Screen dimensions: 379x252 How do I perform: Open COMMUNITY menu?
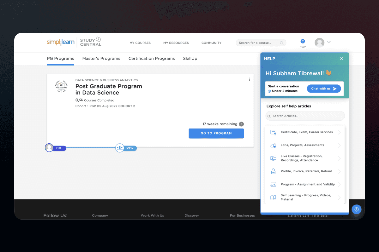pos(211,43)
